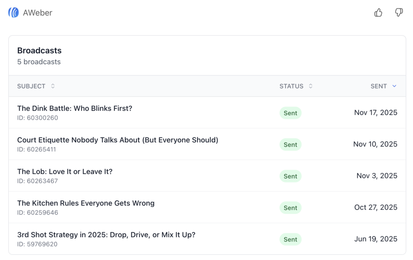Click the 5 broadcasts count text

(39, 62)
